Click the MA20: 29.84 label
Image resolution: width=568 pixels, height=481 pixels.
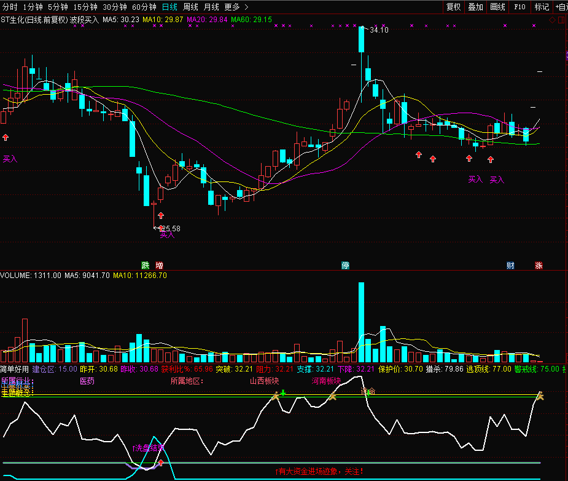pyautogui.click(x=207, y=20)
